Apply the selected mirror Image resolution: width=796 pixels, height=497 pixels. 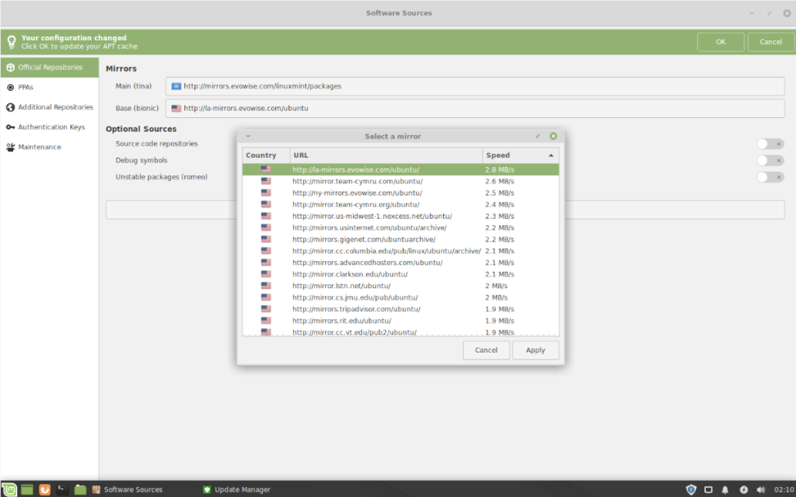click(536, 350)
